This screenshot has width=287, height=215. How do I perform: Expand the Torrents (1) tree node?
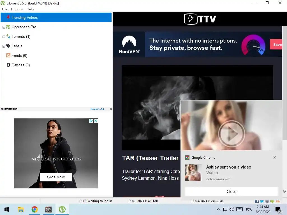pyautogui.click(x=4, y=37)
